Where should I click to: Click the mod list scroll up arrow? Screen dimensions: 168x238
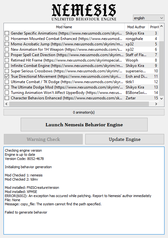(x=161, y=26)
